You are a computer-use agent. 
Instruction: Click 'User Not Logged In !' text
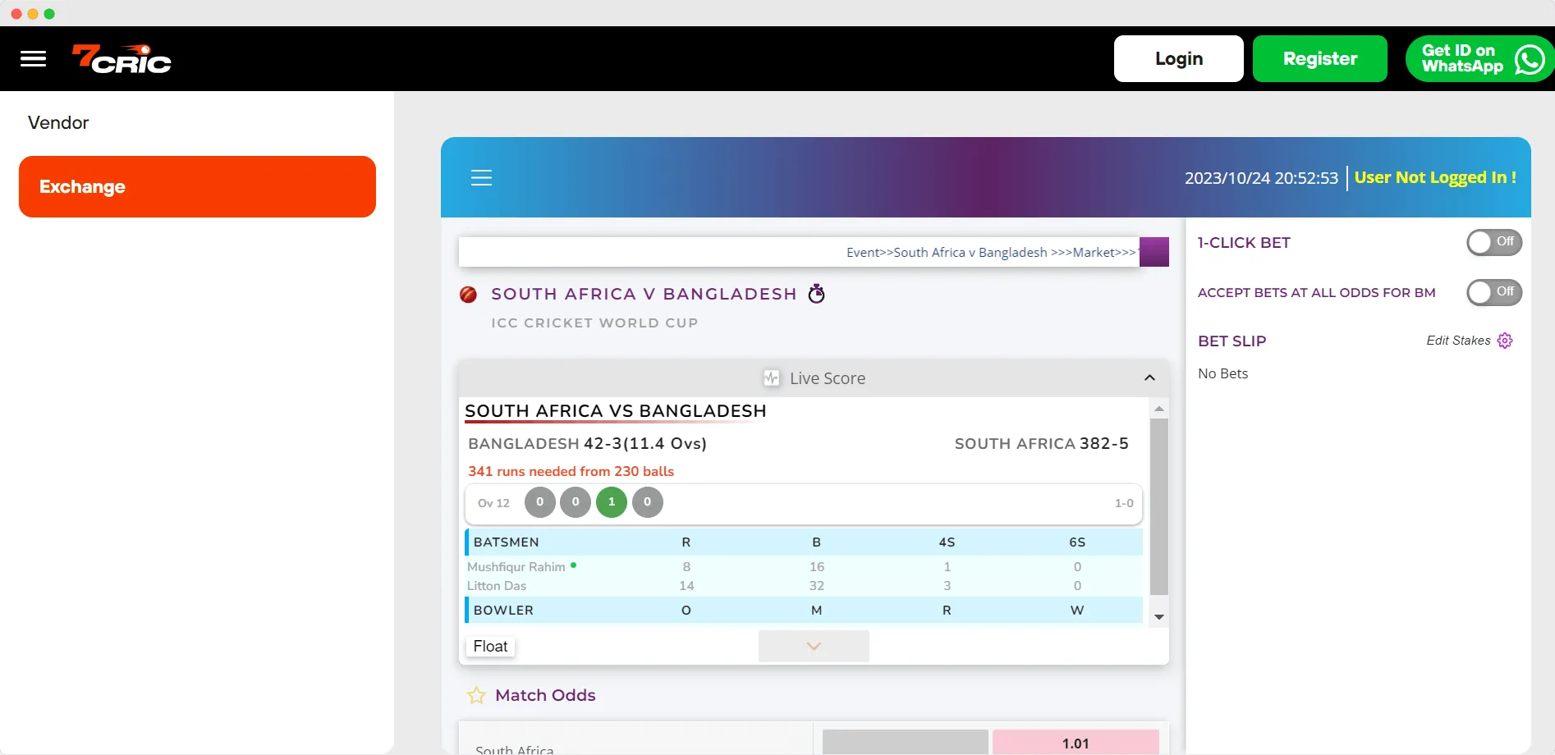point(1435,177)
